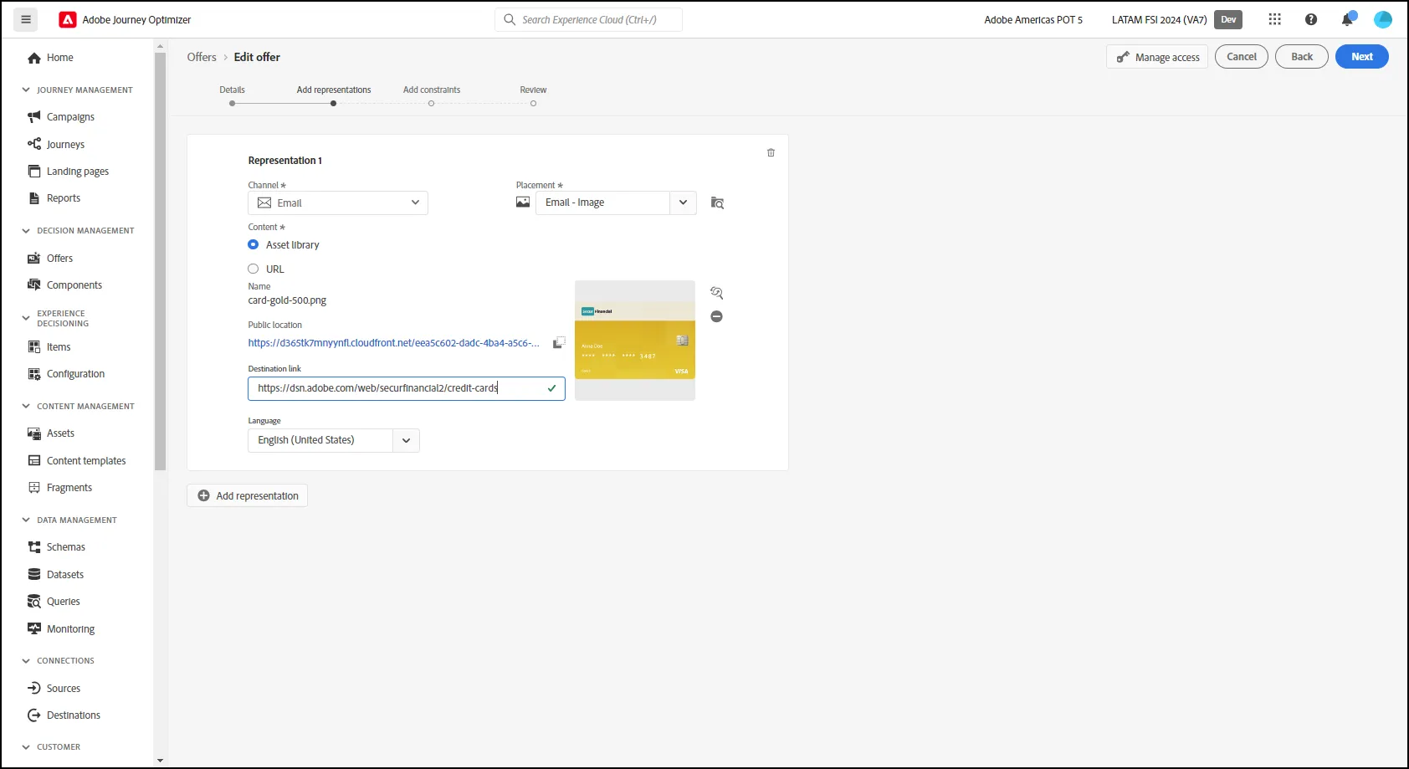Collapse the Experience Decisioning section

pos(26,318)
